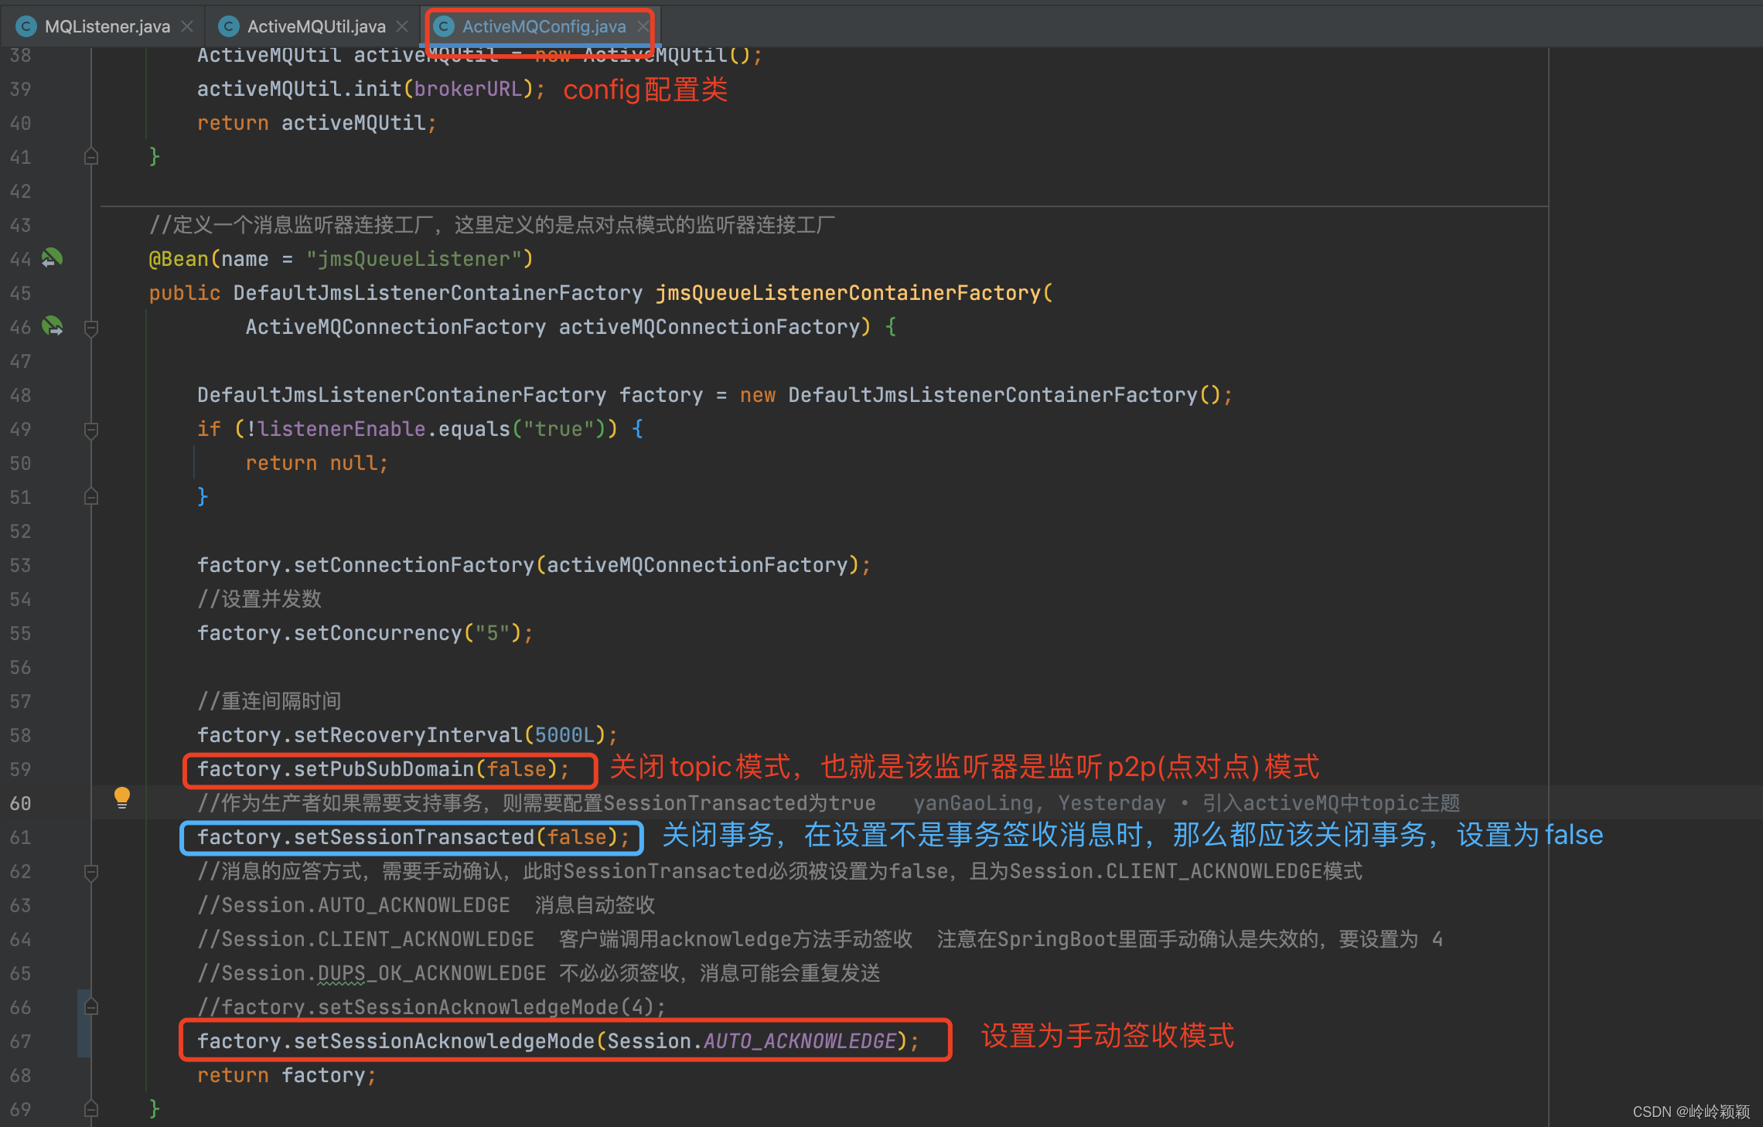
Task: Click the Java class icon on MQListener.java tab
Action: (x=26, y=26)
